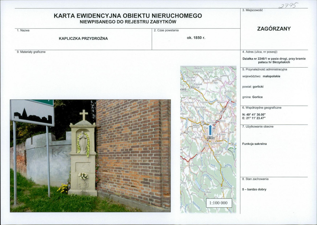Click the label '6. Współrzędne geograficzne'

coord(262,108)
